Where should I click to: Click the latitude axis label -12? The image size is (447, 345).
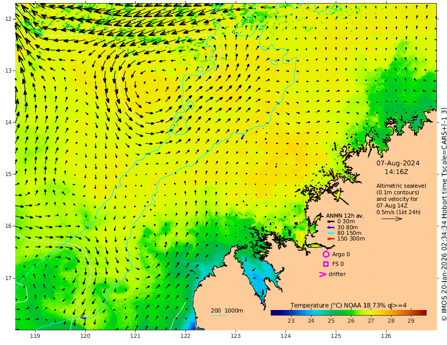click(8, 19)
